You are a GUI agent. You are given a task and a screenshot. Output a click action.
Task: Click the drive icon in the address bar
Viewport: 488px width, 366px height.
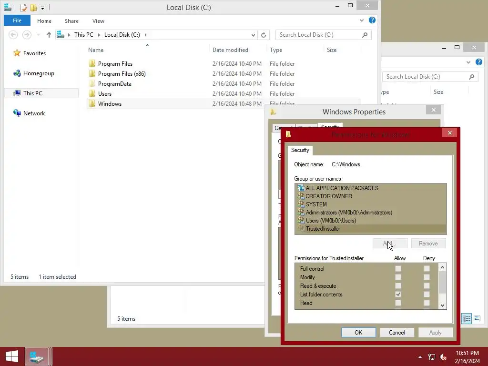(61, 34)
